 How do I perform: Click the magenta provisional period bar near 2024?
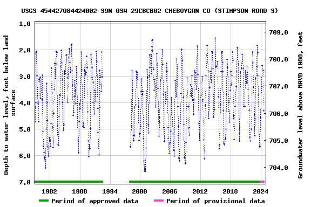click(x=262, y=182)
